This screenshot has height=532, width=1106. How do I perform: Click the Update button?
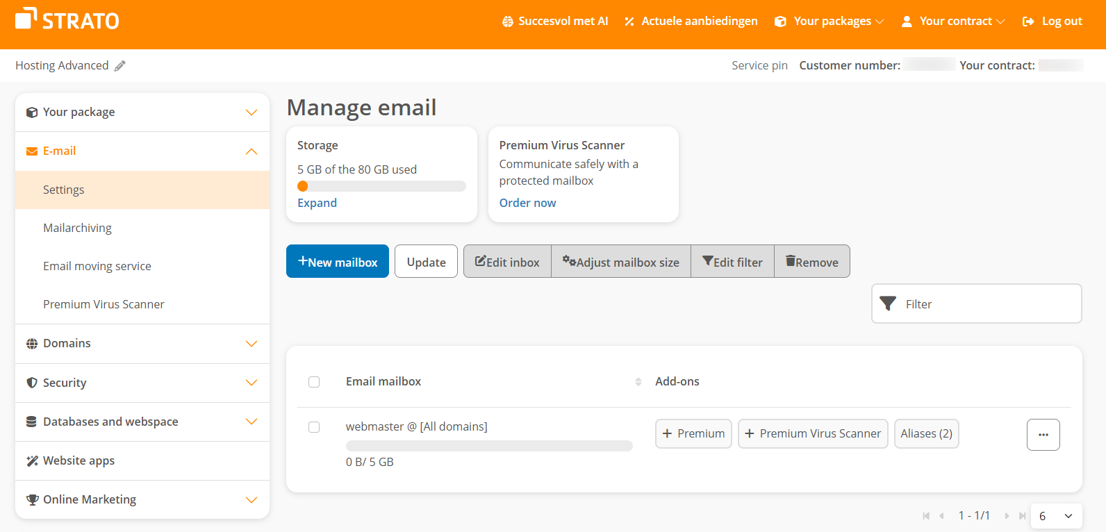(x=426, y=261)
